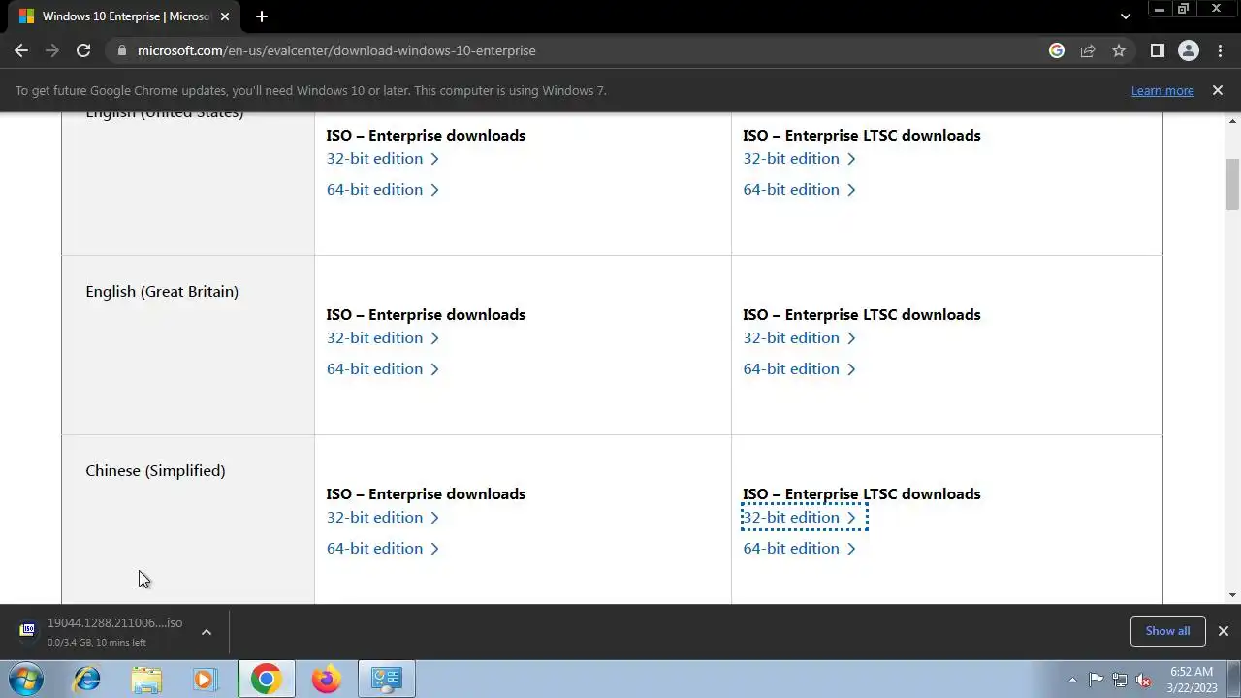Click the page vertical scrollbar thumb
The image size is (1241, 698).
click(1232, 184)
